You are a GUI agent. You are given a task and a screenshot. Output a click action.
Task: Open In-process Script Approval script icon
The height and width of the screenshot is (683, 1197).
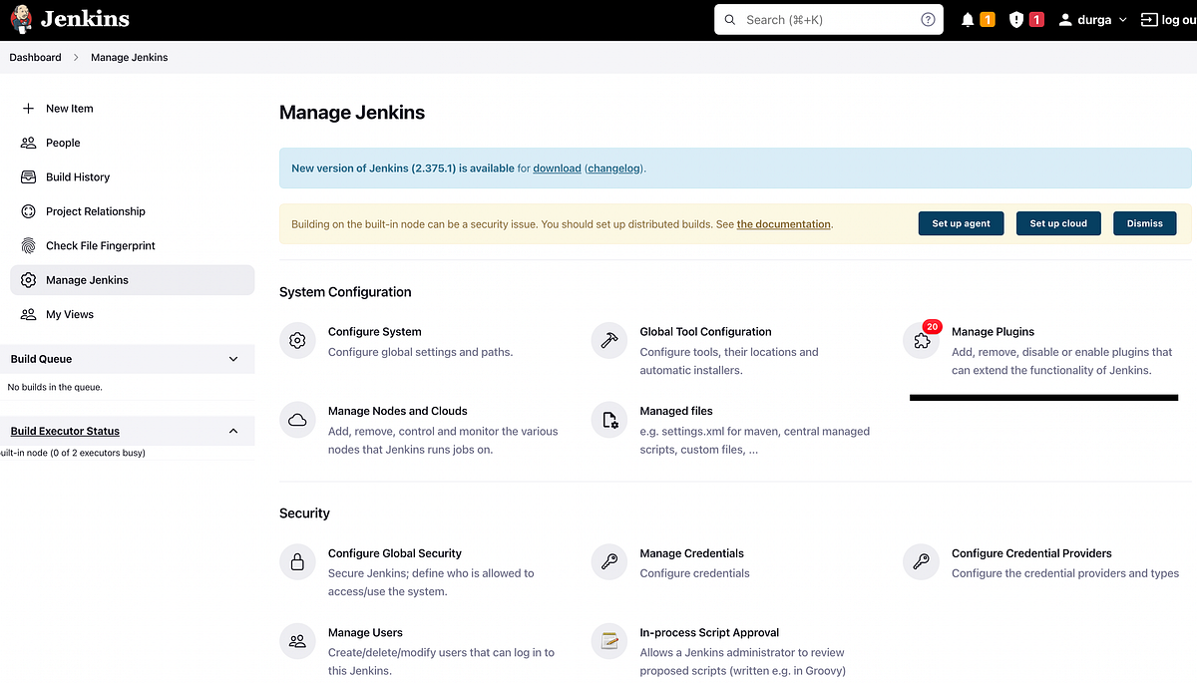[x=608, y=641]
